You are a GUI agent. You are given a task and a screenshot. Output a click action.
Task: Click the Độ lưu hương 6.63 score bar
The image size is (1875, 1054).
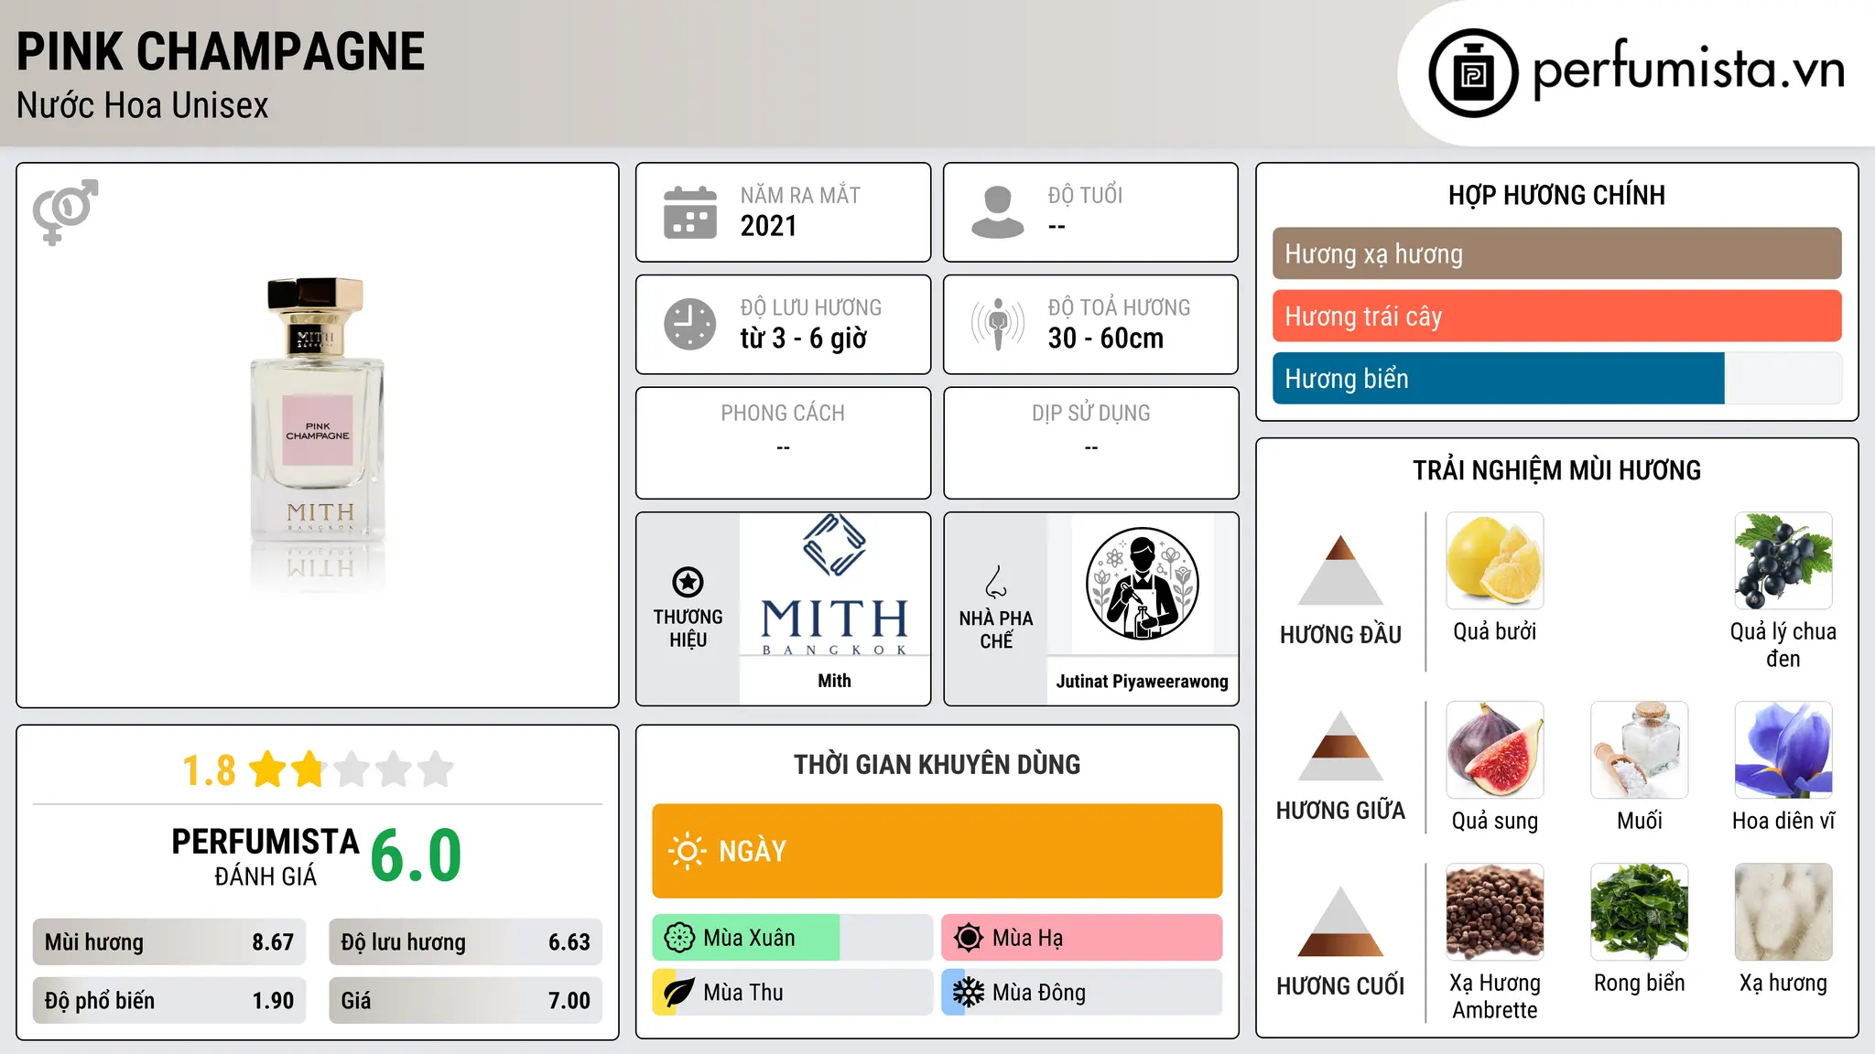pos(466,942)
